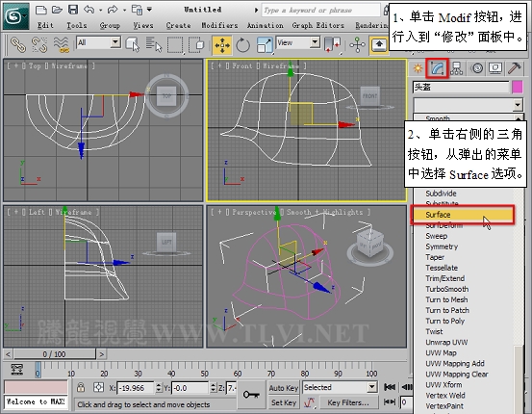The image size is (532, 414).
Task: Click the time slider 0 / 100
Action: [54, 354]
